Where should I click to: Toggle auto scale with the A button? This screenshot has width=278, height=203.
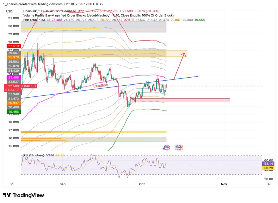[x=268, y=184]
